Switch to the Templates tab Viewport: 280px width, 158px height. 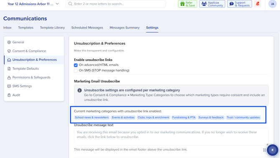pyautogui.click(x=25, y=28)
